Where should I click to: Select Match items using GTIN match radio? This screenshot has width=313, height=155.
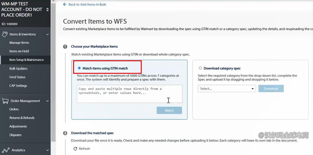pyautogui.click(x=79, y=68)
